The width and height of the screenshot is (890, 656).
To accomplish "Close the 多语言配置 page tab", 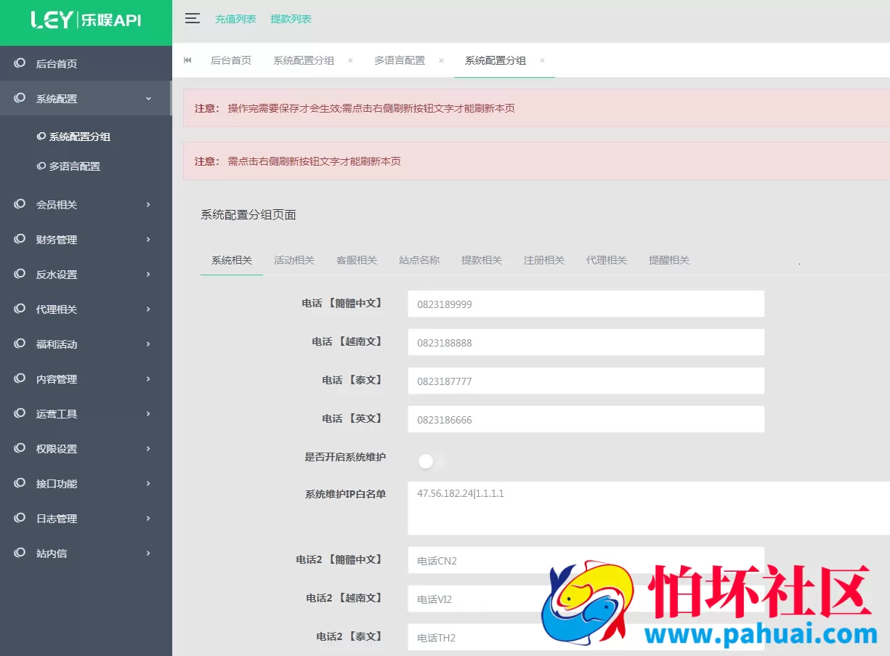I will point(441,61).
